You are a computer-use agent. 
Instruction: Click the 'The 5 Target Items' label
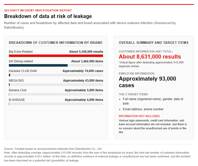click(x=133, y=94)
